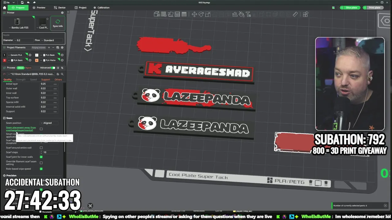Uncheck Scarf joint for inner walls
Viewport: 392px width, 220px height.
tap(41, 157)
